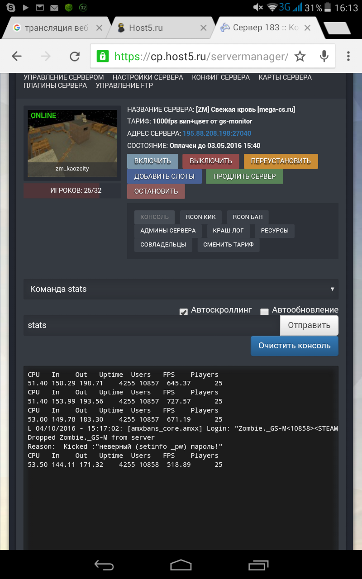Close the Host5.ru tab

pyautogui.click(x=204, y=28)
